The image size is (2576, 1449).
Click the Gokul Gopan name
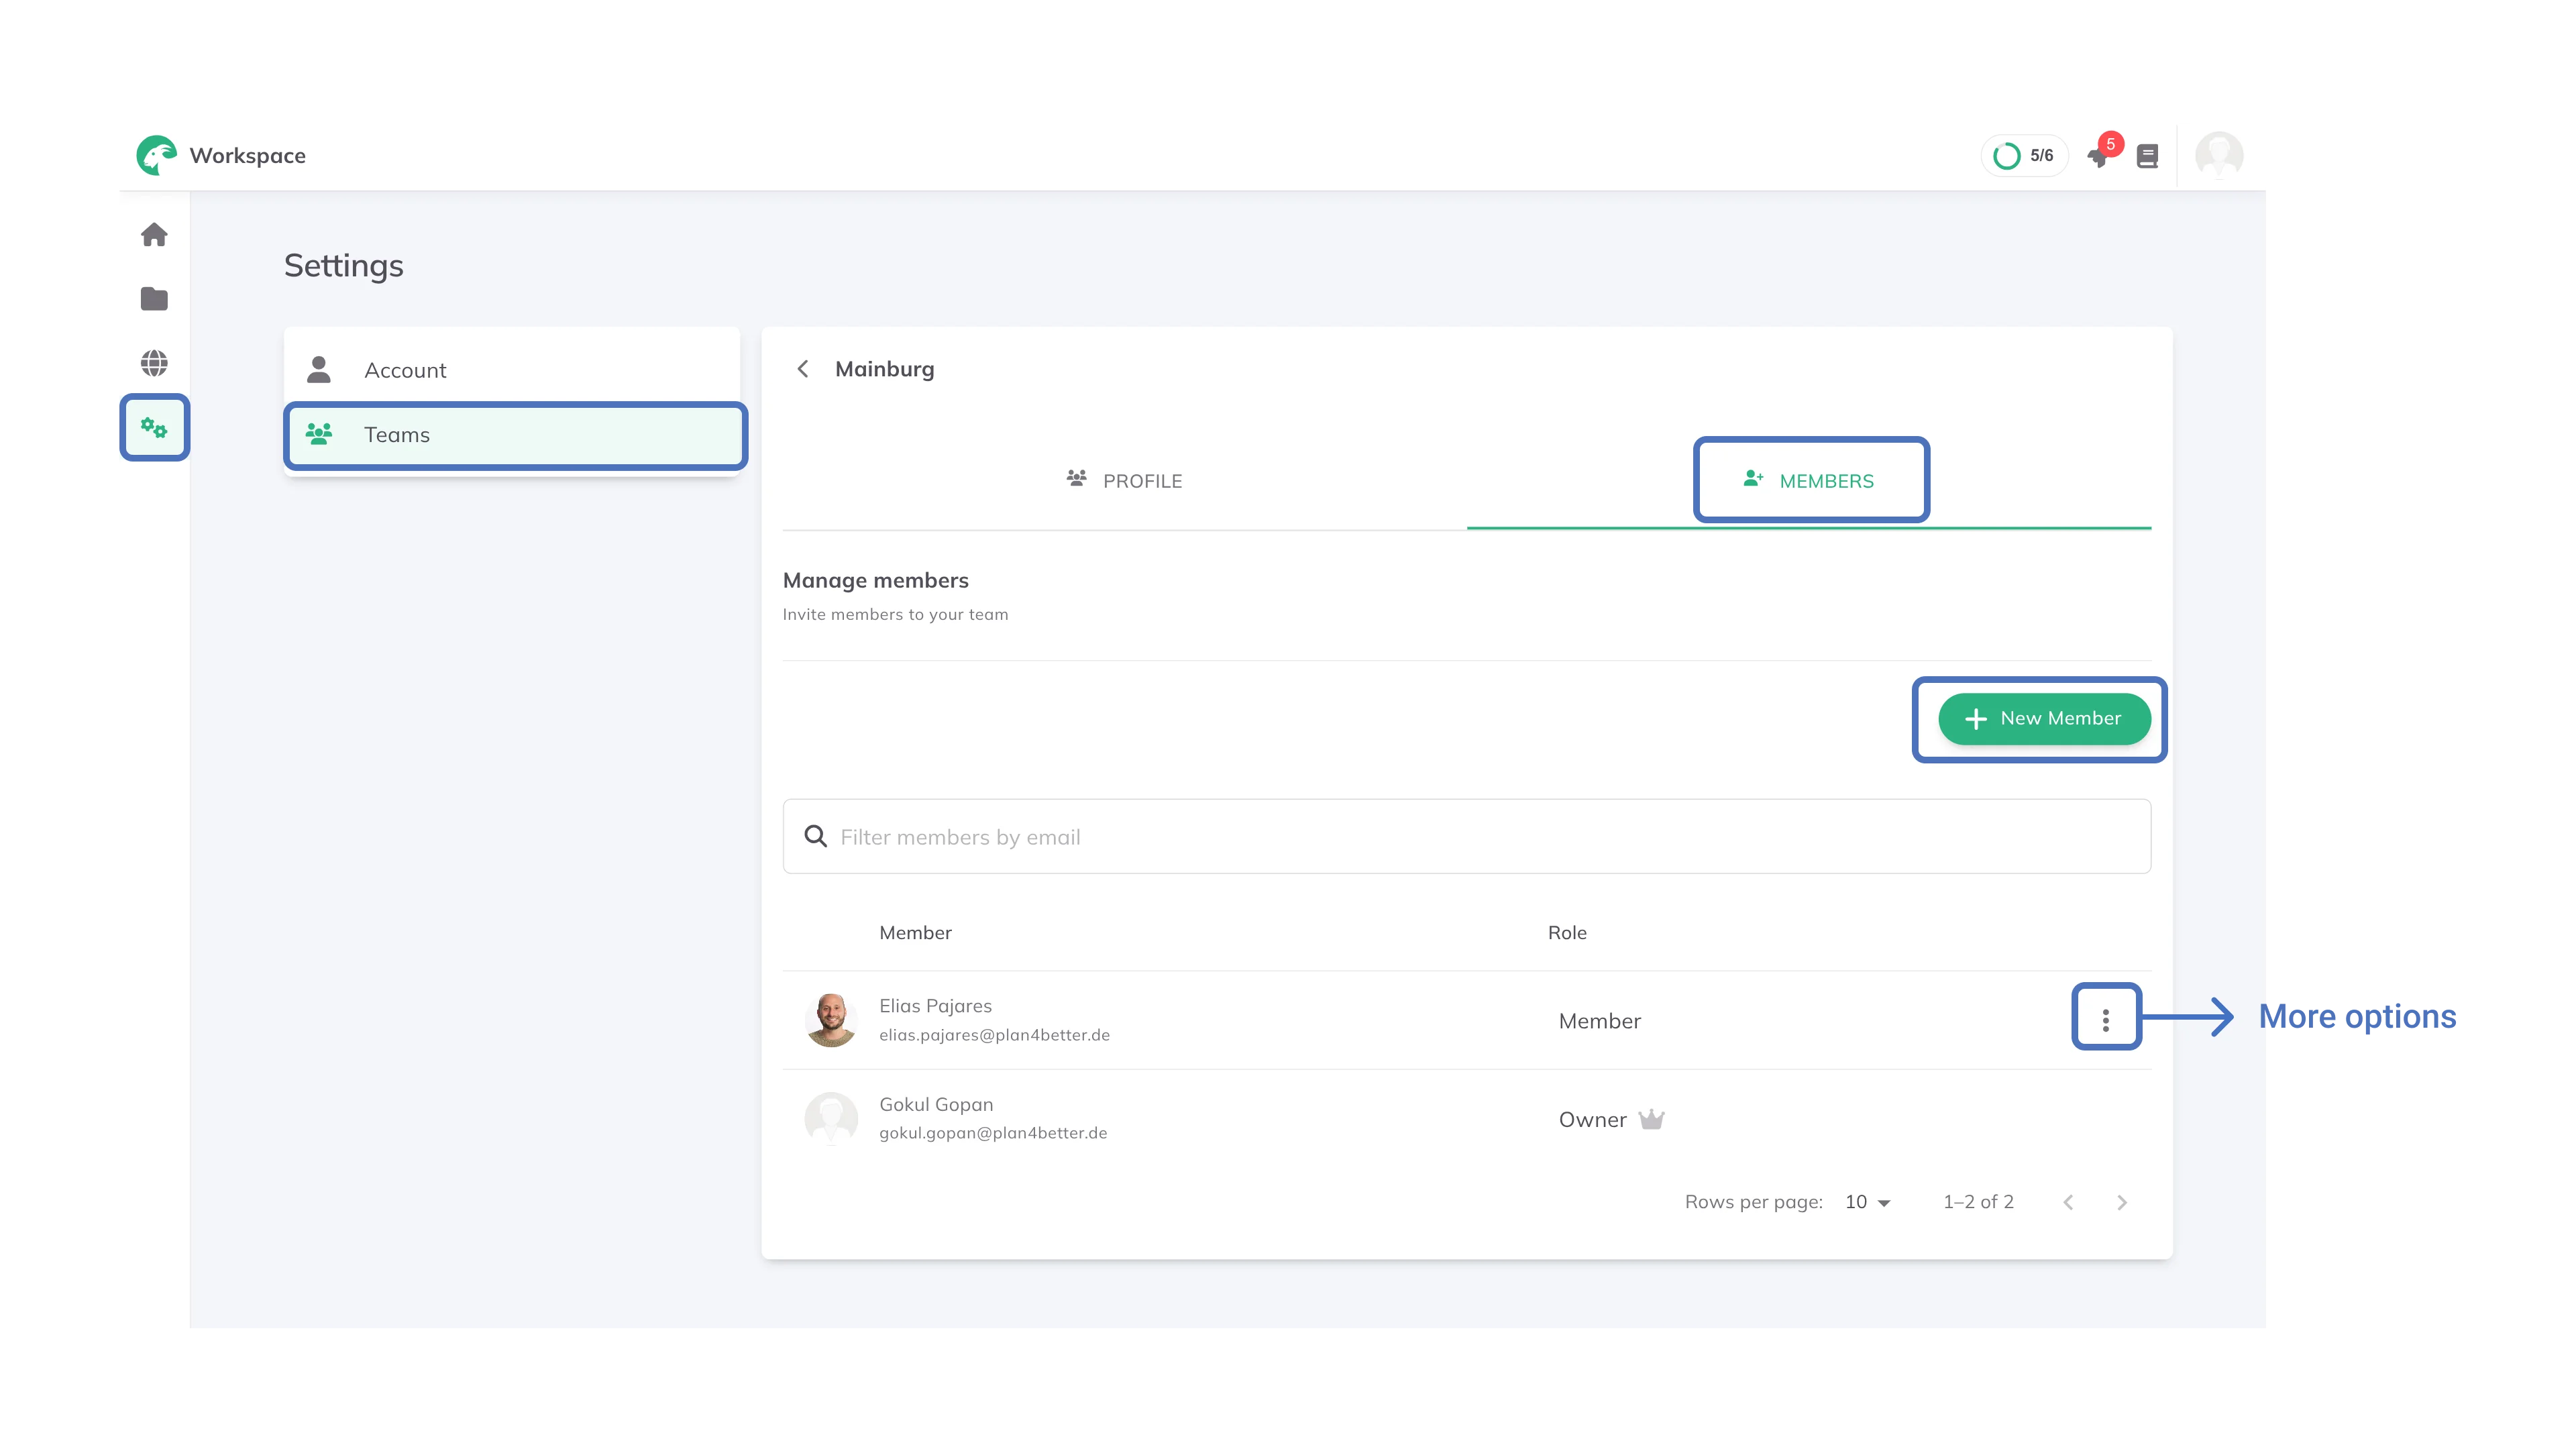(x=936, y=1104)
